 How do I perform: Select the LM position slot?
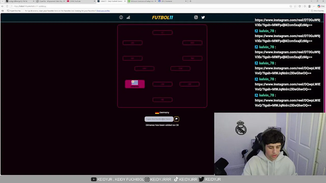(132, 58)
